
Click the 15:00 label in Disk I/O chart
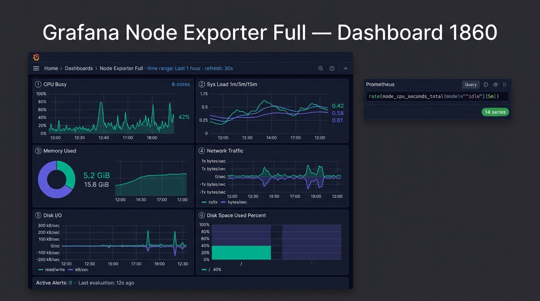113,264
